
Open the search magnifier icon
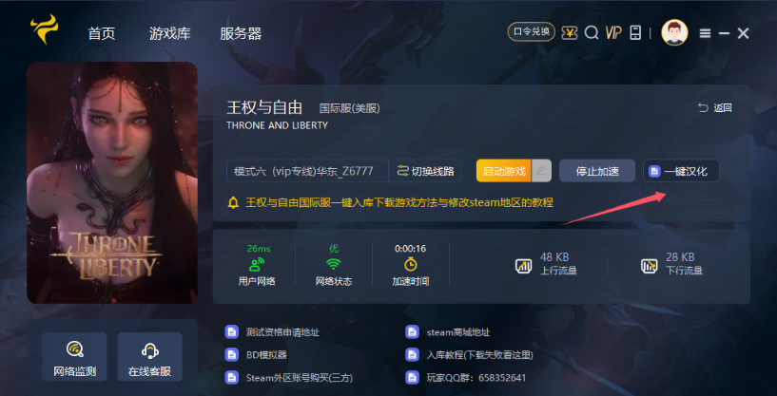[592, 33]
